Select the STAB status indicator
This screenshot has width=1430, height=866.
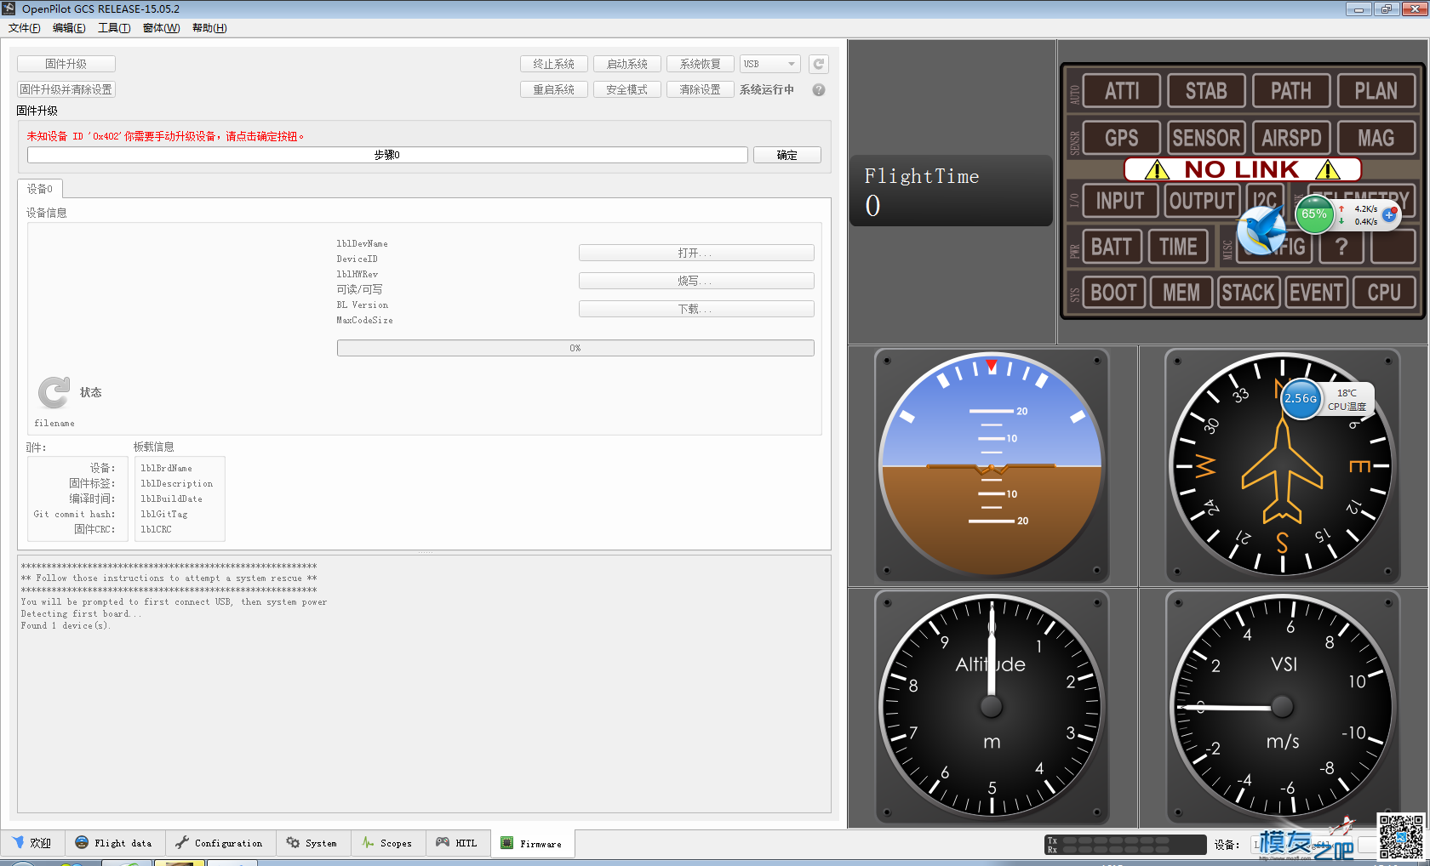[x=1206, y=91]
